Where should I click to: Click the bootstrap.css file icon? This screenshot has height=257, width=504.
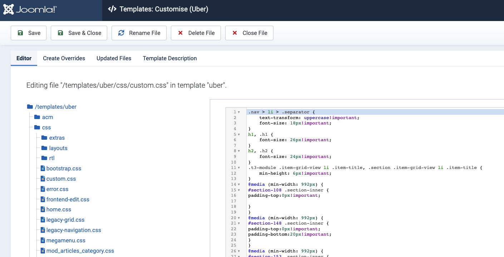[43, 168]
